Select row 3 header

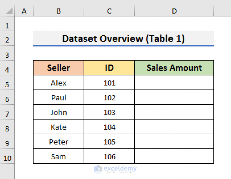point(7,53)
